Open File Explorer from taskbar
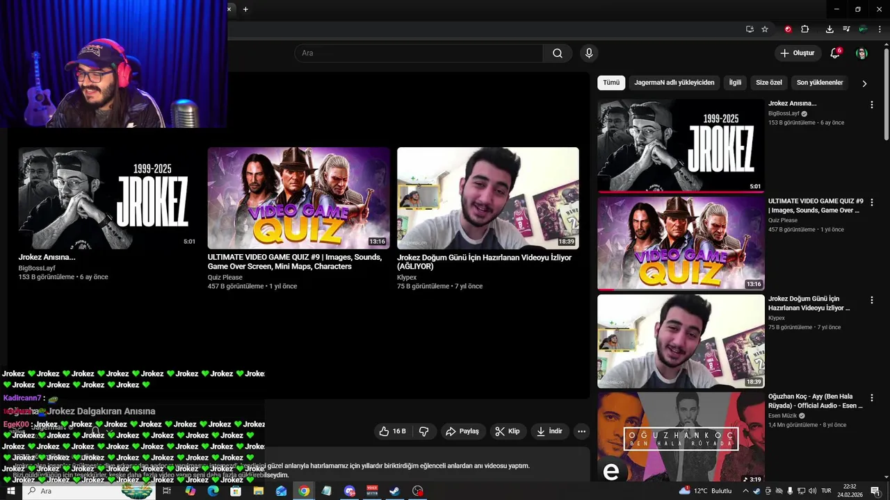The height and width of the screenshot is (500, 890). pyautogui.click(x=259, y=491)
